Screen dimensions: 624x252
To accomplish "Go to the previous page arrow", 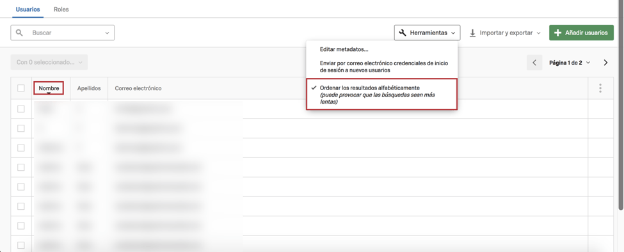I will (534, 63).
